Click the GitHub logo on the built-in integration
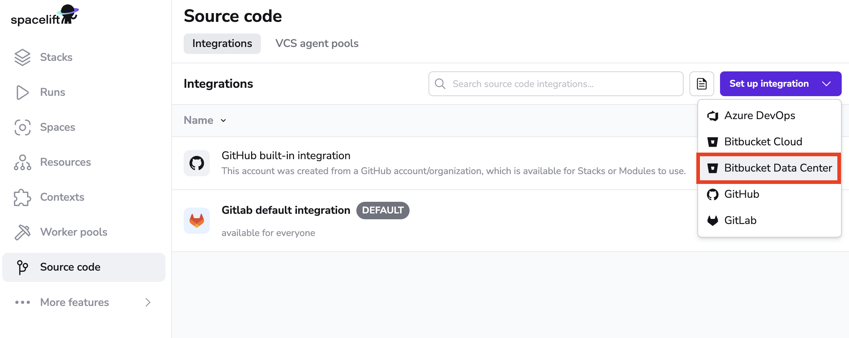849x338 pixels. [x=197, y=163]
